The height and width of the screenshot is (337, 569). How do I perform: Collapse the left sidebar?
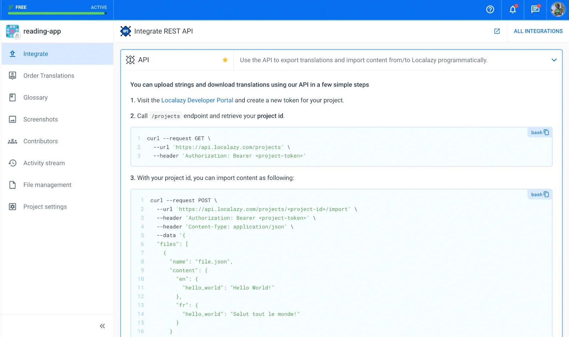click(x=102, y=326)
